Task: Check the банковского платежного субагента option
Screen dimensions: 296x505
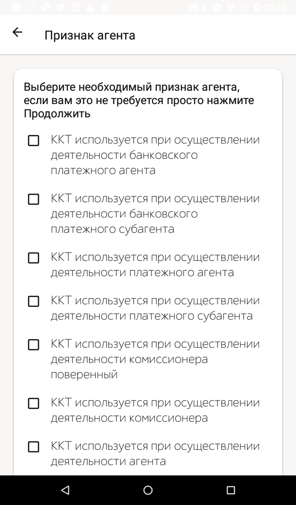Action: 34,199
